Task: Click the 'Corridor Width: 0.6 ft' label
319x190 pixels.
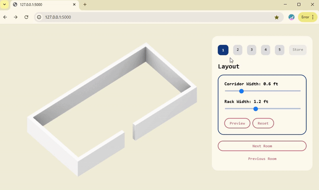Action: coord(251,84)
